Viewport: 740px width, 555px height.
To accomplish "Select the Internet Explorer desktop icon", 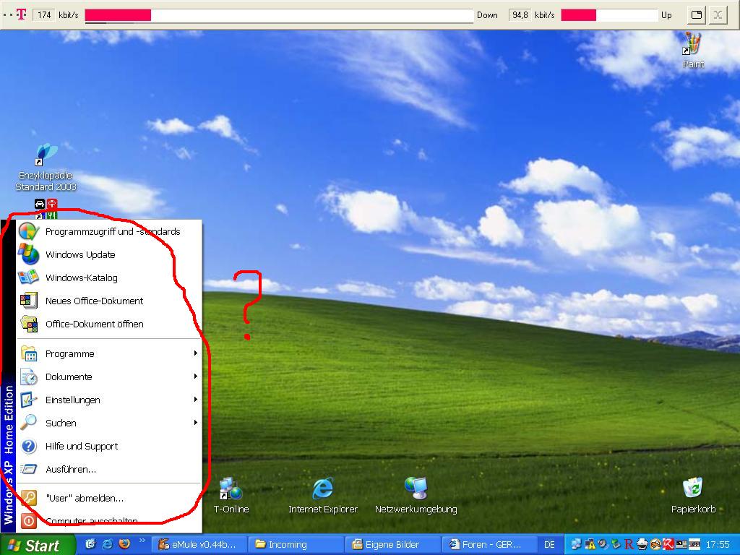I will pyautogui.click(x=323, y=496).
